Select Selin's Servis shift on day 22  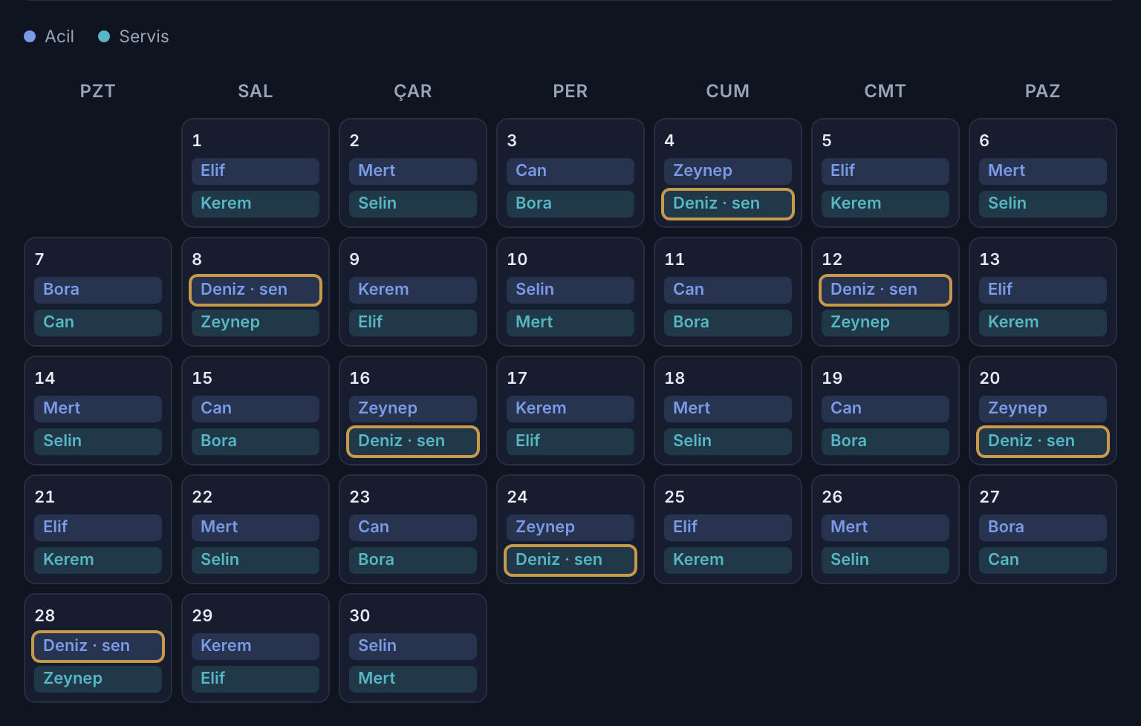256,560
